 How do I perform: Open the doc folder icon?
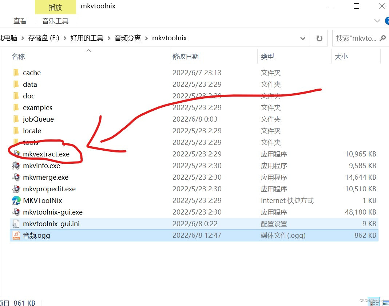(x=16, y=96)
